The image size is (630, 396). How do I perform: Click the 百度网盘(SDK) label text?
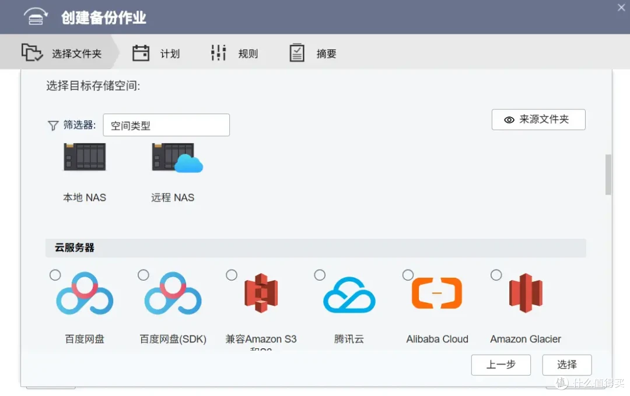173,339
